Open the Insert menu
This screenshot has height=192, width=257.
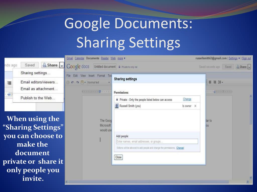click(x=91, y=75)
